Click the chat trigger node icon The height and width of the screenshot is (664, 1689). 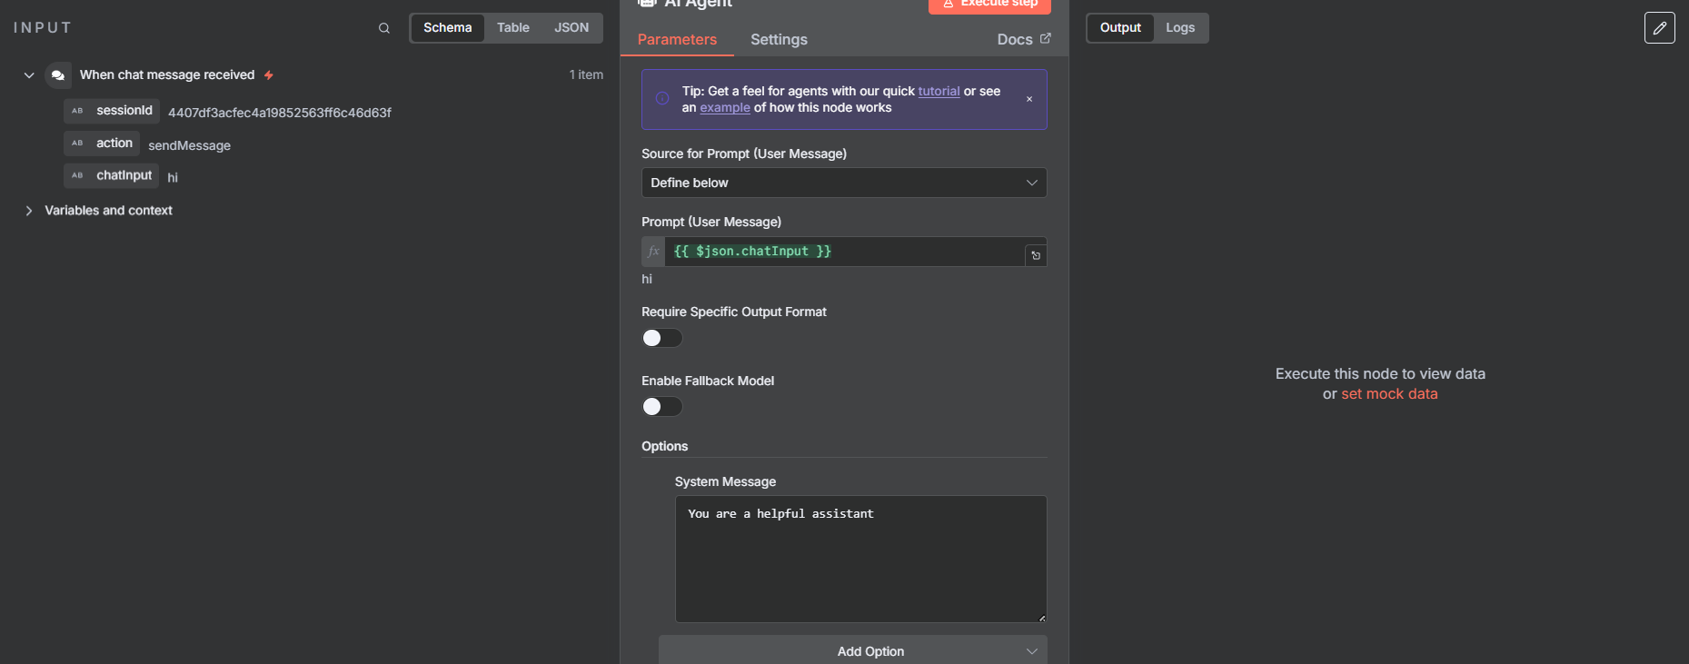(x=58, y=75)
